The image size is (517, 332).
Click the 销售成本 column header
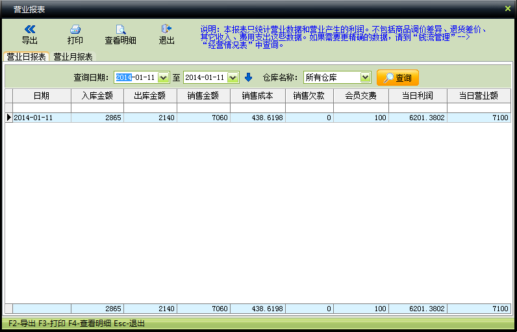tap(257, 96)
